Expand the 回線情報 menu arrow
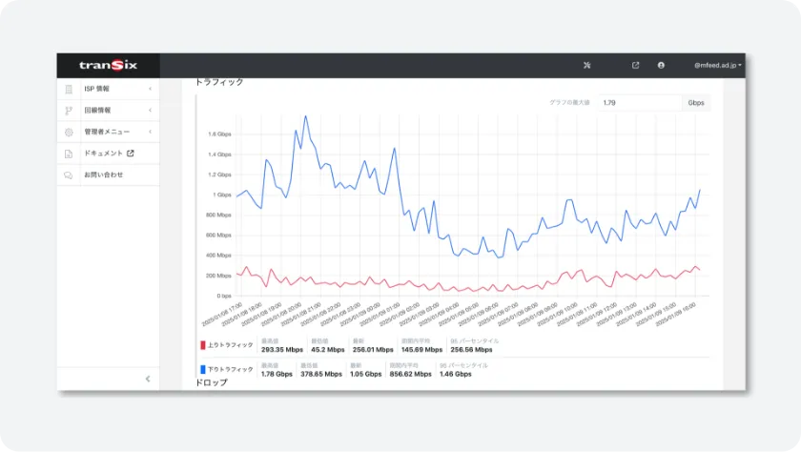Image resolution: width=801 pixels, height=452 pixels. click(x=150, y=111)
